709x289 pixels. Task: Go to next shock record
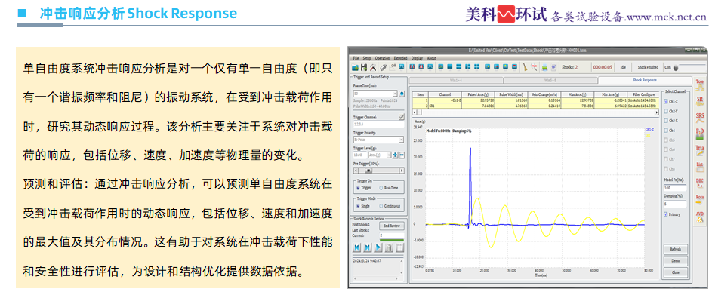coord(367,247)
